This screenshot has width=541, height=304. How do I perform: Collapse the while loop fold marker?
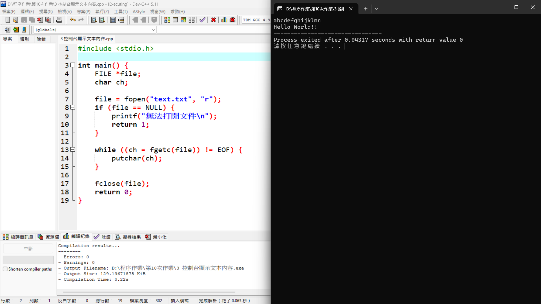[x=73, y=149]
